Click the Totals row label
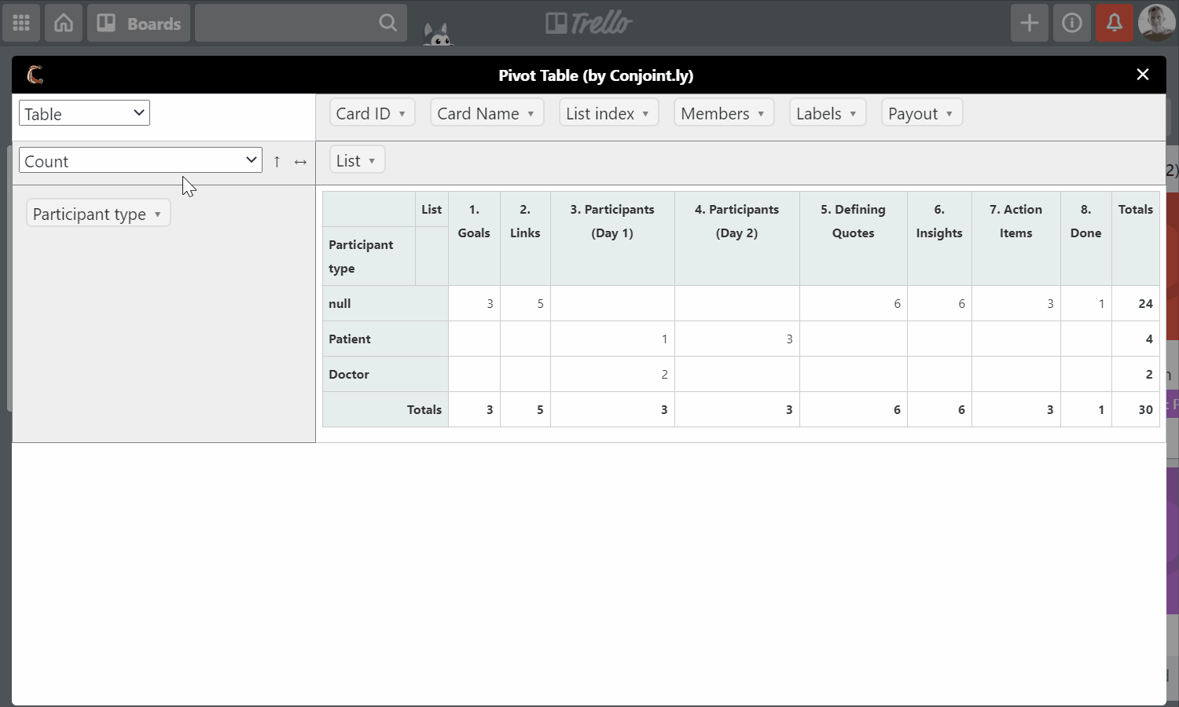This screenshot has width=1179, height=707. tap(385, 409)
